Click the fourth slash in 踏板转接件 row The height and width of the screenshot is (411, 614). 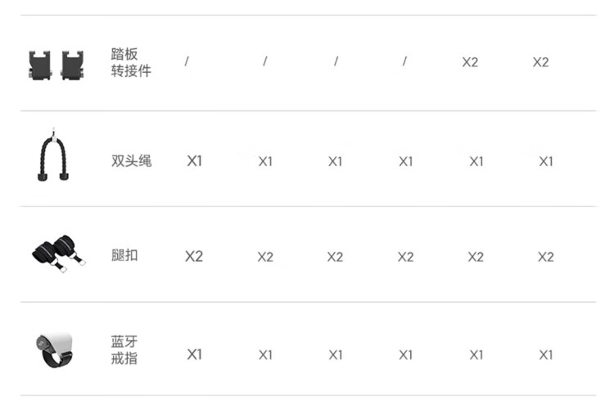[x=404, y=62]
